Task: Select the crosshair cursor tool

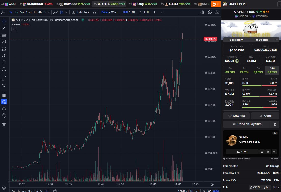Action: pyautogui.click(x=4, y=21)
